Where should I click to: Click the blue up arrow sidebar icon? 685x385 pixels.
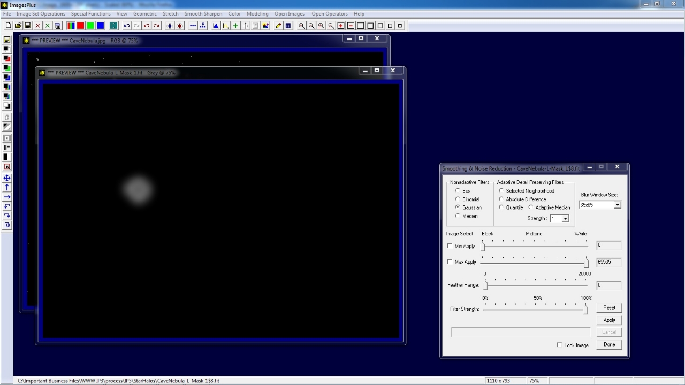tap(7, 188)
